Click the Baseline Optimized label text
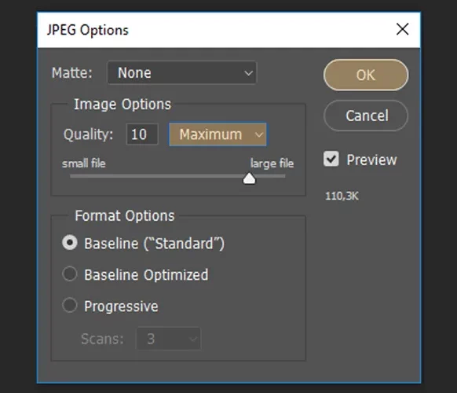The height and width of the screenshot is (393, 457). point(146,275)
